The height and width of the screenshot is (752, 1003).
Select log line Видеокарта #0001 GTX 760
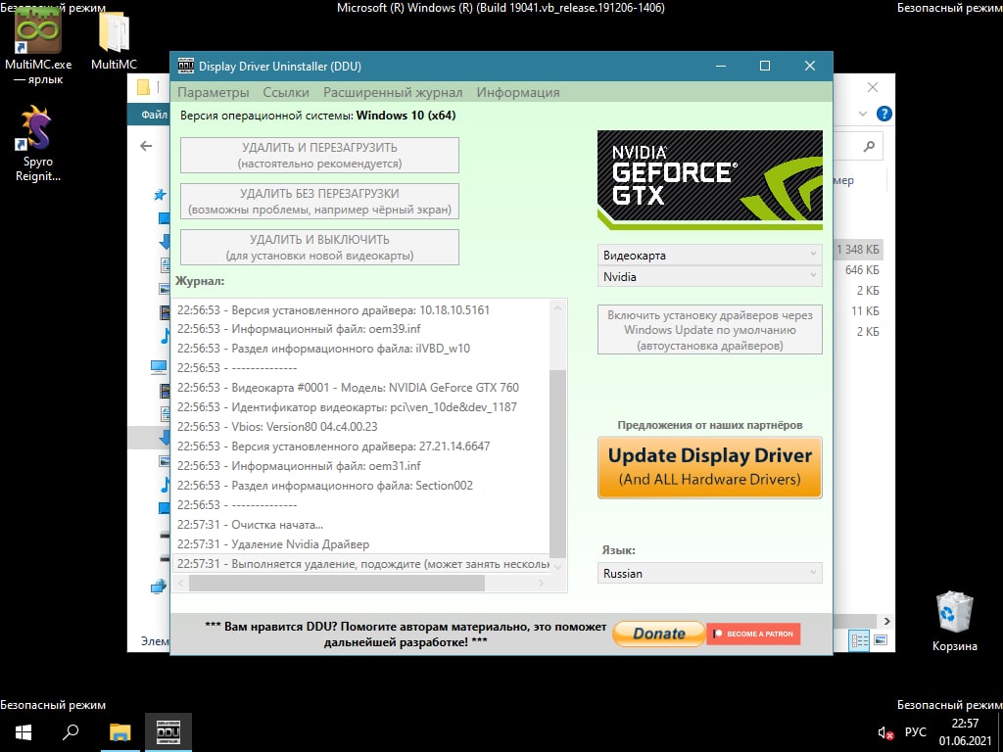click(x=360, y=388)
